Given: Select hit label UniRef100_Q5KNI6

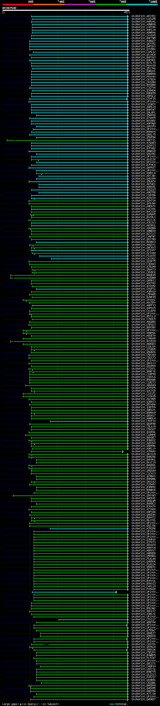Looking at the screenshot, I should pyautogui.click(x=143, y=352).
